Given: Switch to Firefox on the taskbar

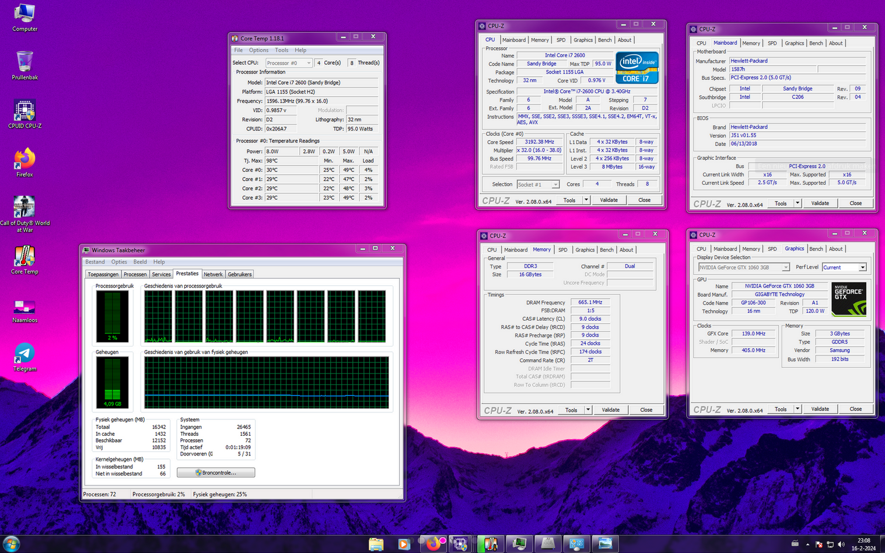Looking at the screenshot, I should point(433,544).
